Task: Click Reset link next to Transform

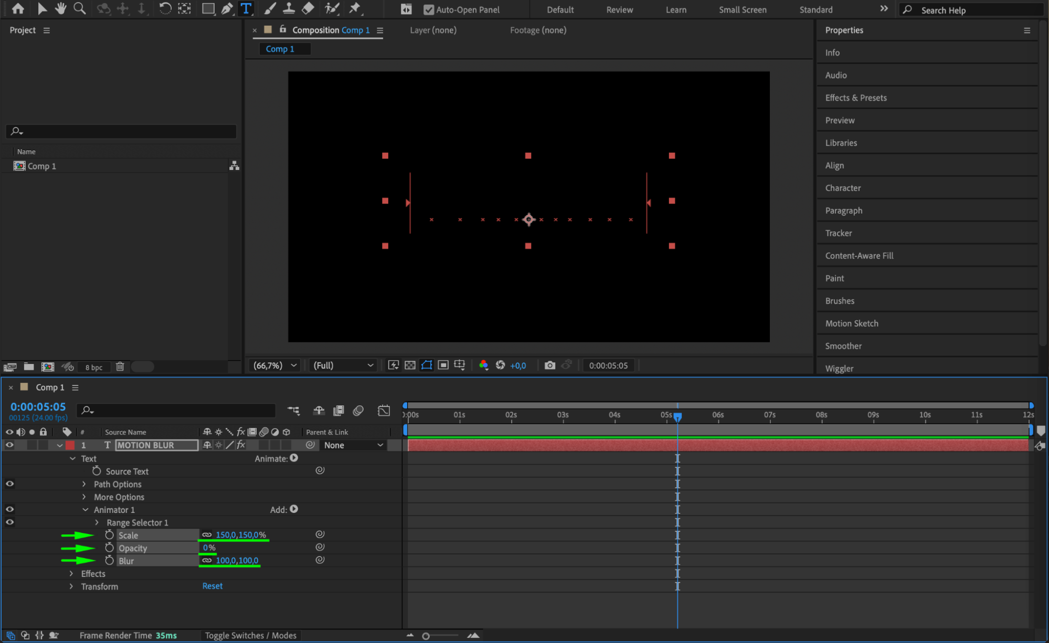Action: (212, 586)
